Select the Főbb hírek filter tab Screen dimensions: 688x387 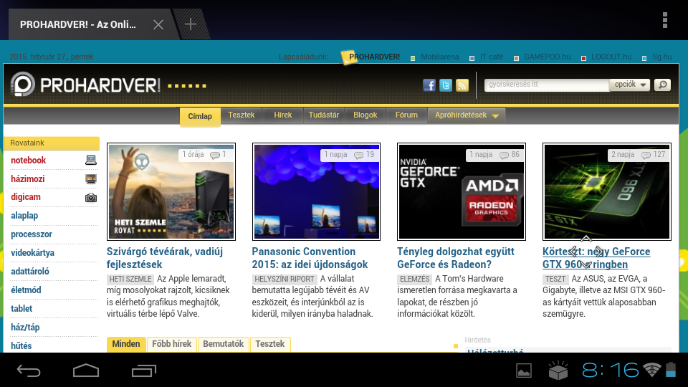point(171,344)
